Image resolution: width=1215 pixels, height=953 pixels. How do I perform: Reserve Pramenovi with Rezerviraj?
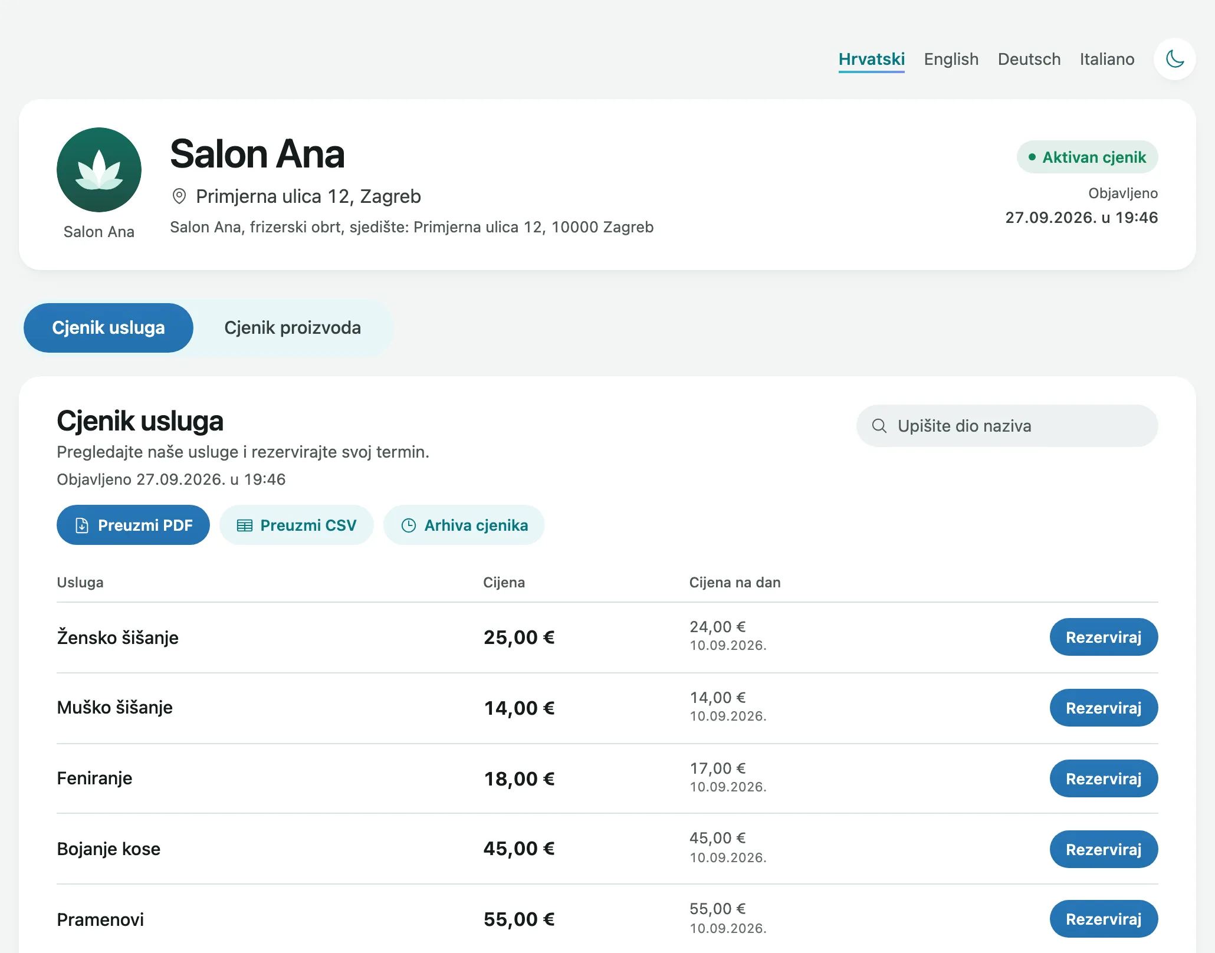pos(1104,919)
